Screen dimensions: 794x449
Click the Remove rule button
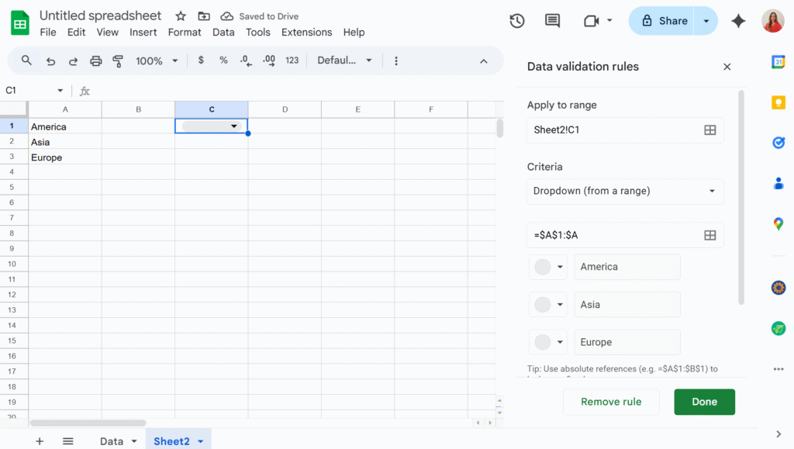tap(611, 402)
